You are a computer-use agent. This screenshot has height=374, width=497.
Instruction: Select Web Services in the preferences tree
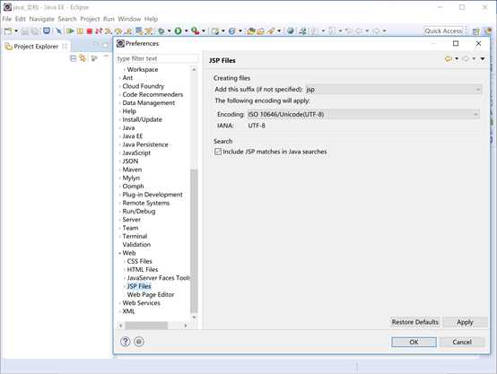(x=141, y=303)
